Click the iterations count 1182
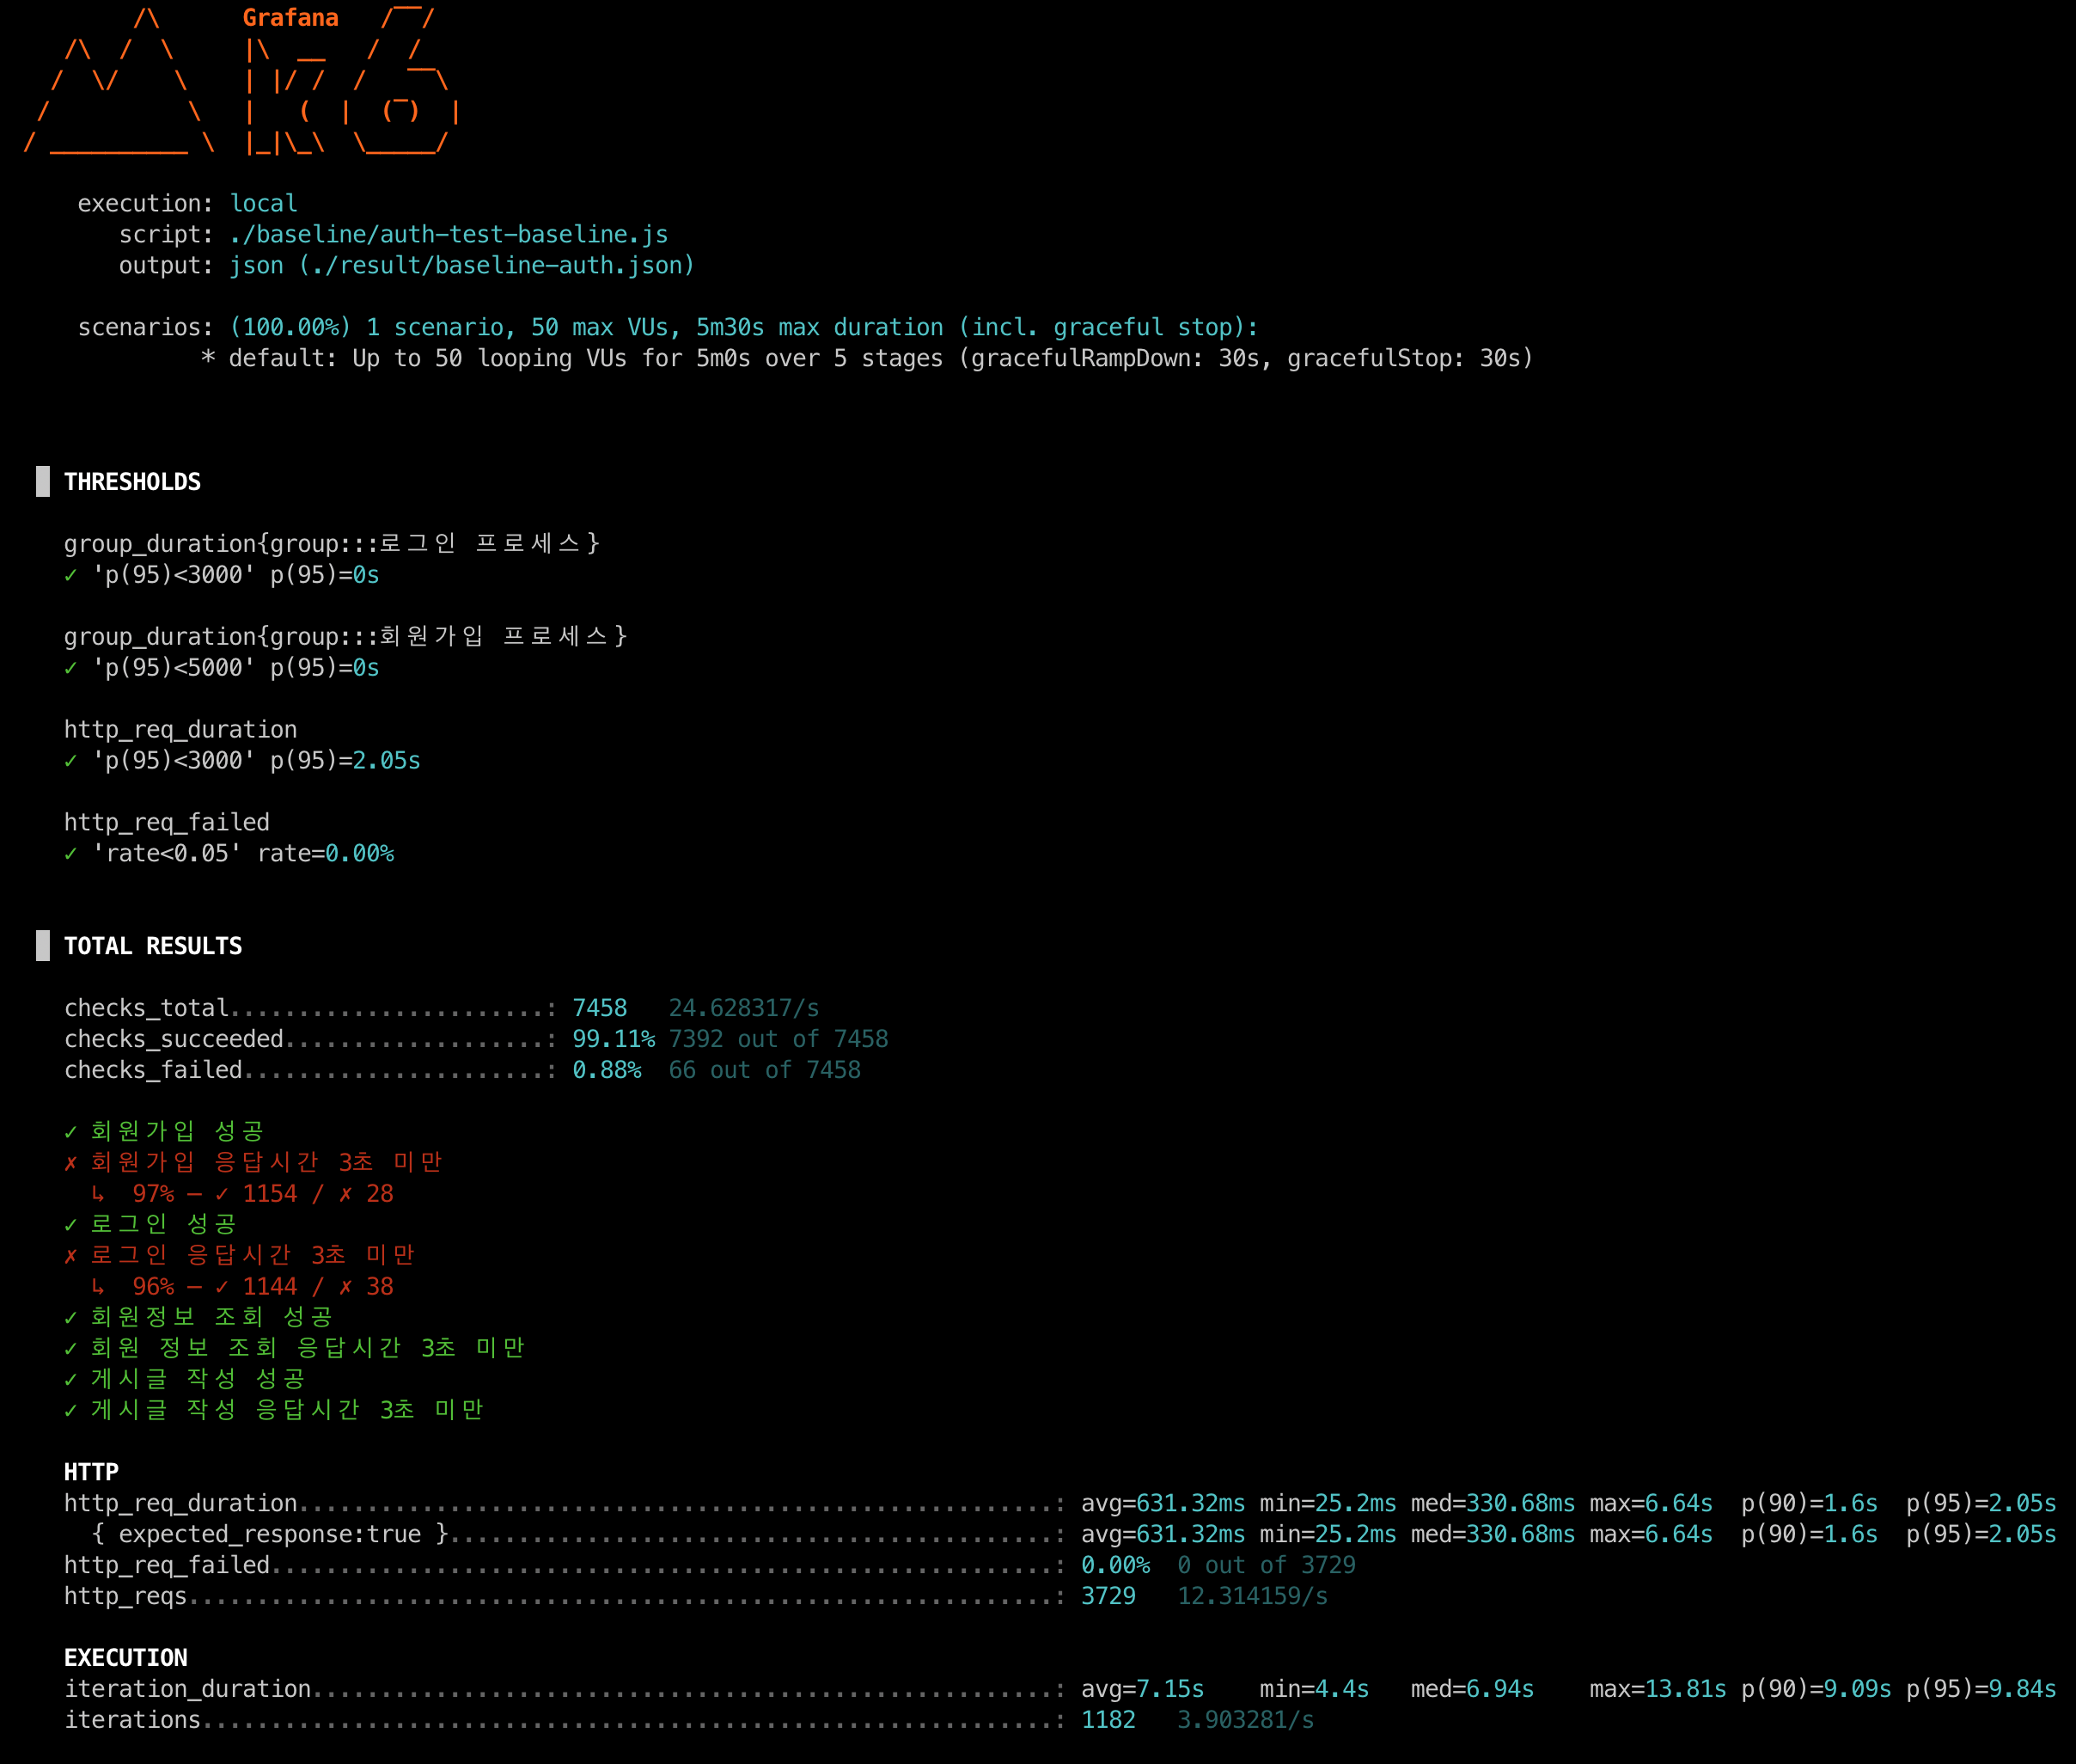This screenshot has height=1764, width=2076. tap(1108, 1720)
